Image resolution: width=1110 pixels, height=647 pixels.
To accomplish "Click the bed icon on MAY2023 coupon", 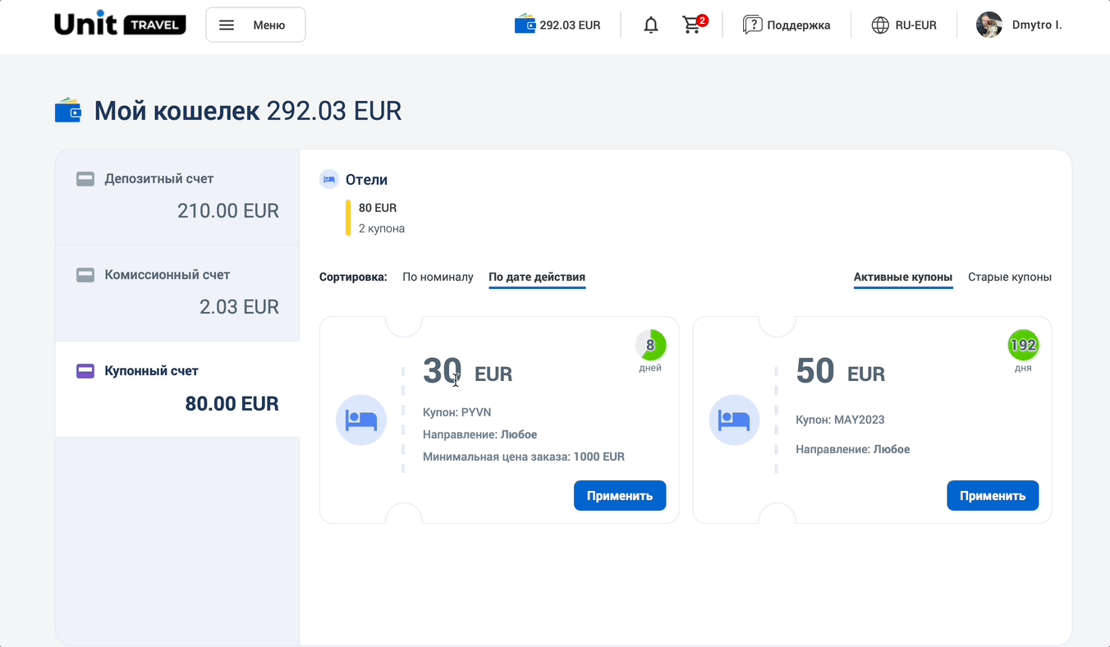I will click(734, 420).
